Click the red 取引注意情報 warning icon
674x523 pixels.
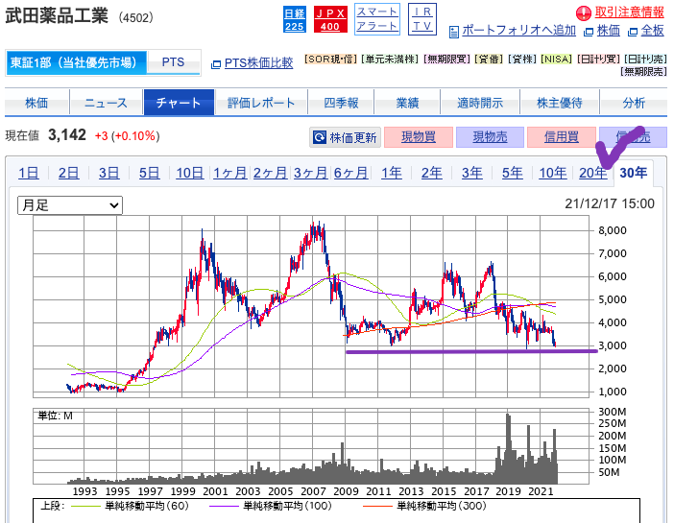coord(584,13)
